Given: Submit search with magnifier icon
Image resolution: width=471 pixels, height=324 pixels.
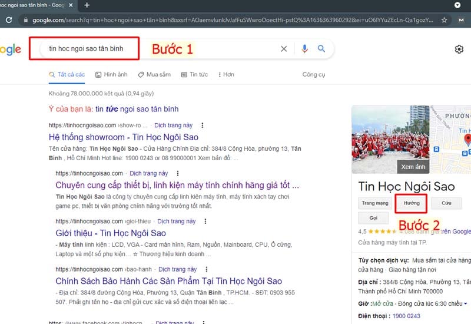Looking at the screenshot, I should click(321, 48).
